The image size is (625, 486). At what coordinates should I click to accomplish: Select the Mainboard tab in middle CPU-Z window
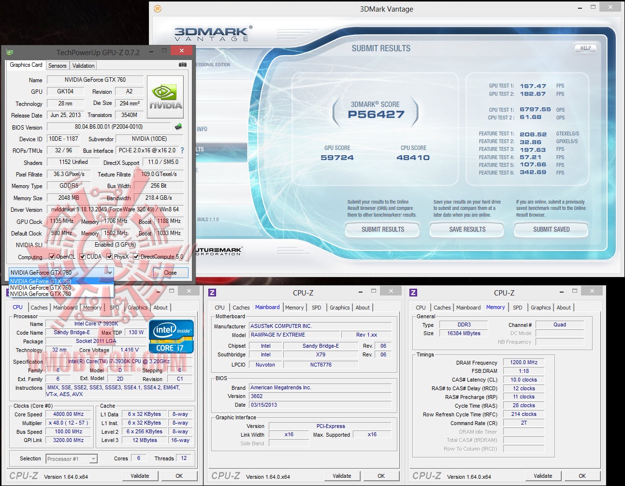pos(267,307)
